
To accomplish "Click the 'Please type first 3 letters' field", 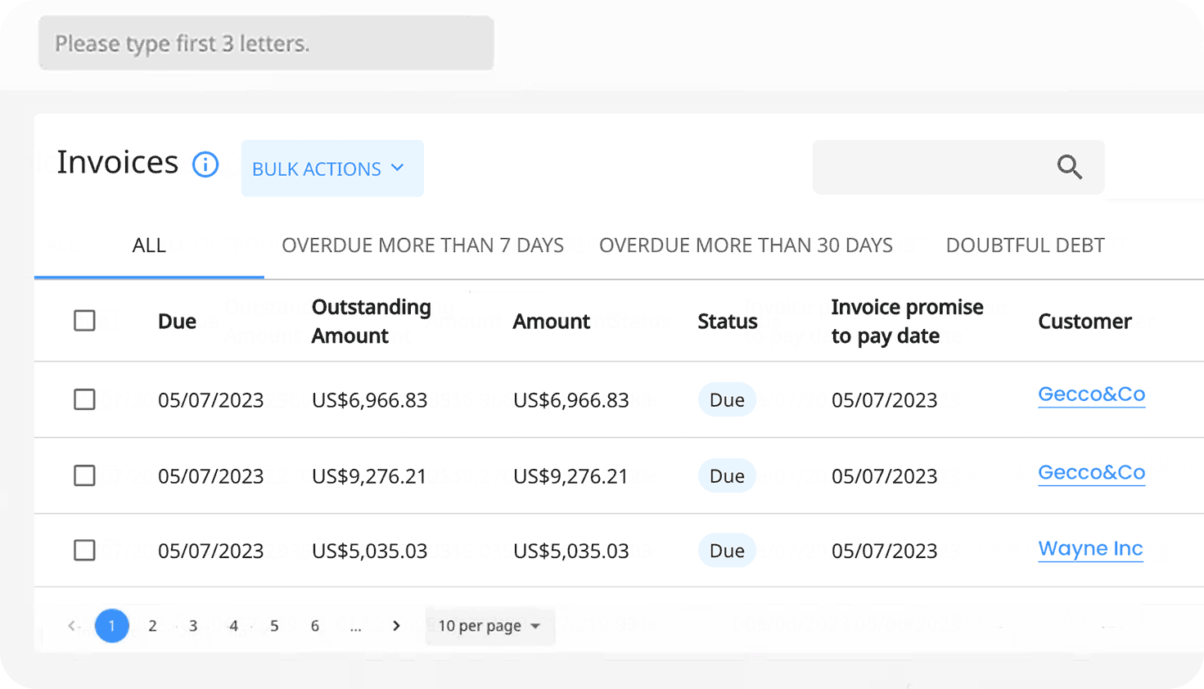I will pos(266,43).
